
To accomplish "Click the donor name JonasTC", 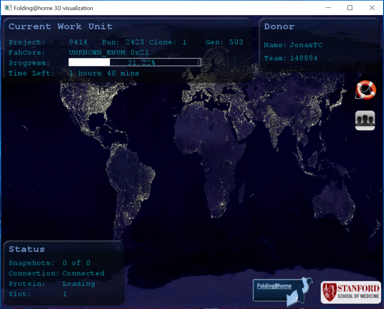I will (306, 45).
